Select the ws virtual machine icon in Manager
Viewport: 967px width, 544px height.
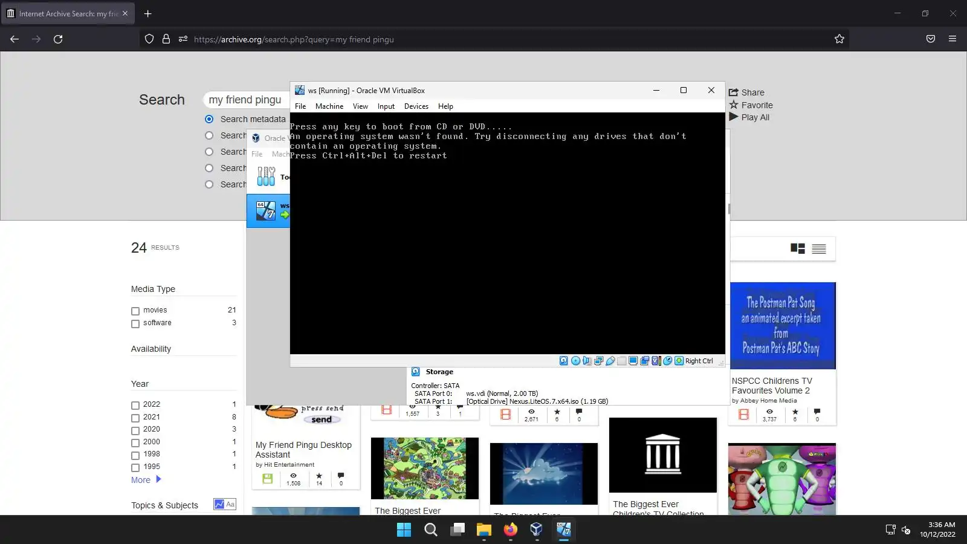(x=266, y=210)
